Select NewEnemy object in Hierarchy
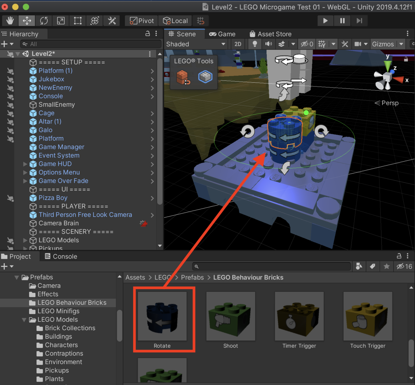The image size is (415, 385). [55, 88]
